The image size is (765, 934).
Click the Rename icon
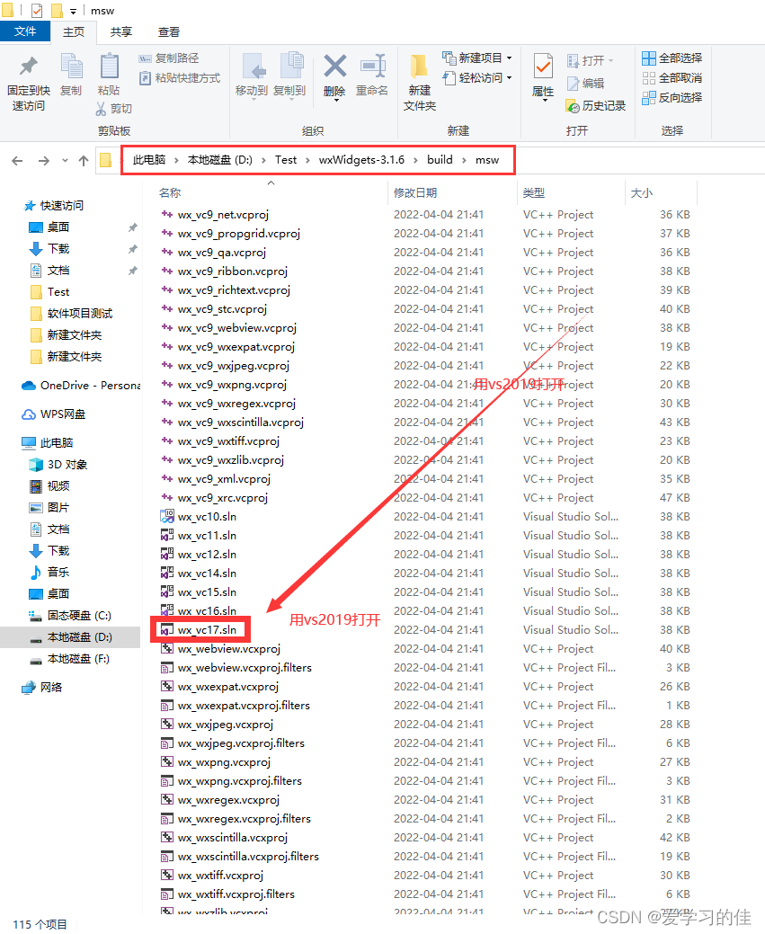[373, 66]
